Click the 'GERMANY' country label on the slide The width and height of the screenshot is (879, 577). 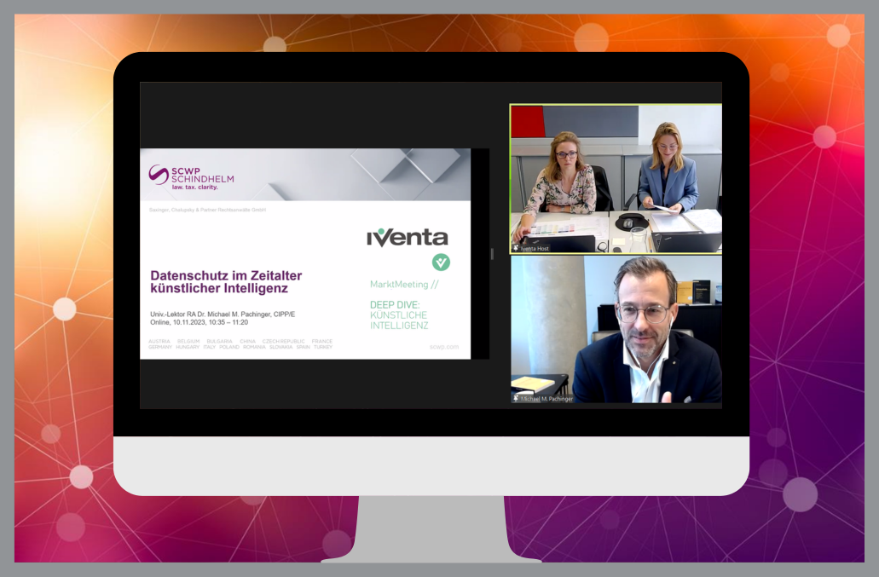[x=160, y=348]
